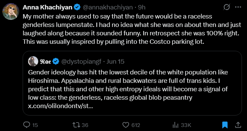Click the Grok slashed-circle icon
The width and height of the screenshot is (247, 131).
coord(227,7)
